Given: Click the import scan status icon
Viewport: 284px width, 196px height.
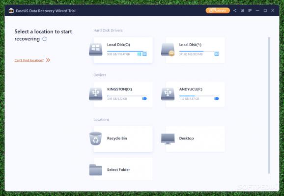Looking at the screenshot, I should [242, 10].
